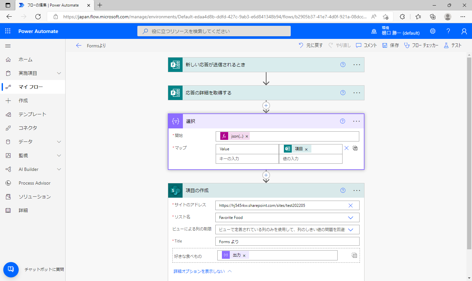Viewport: 472px width, 281px height.
Task: Open the account profile icon in header
Action: [x=464, y=31]
